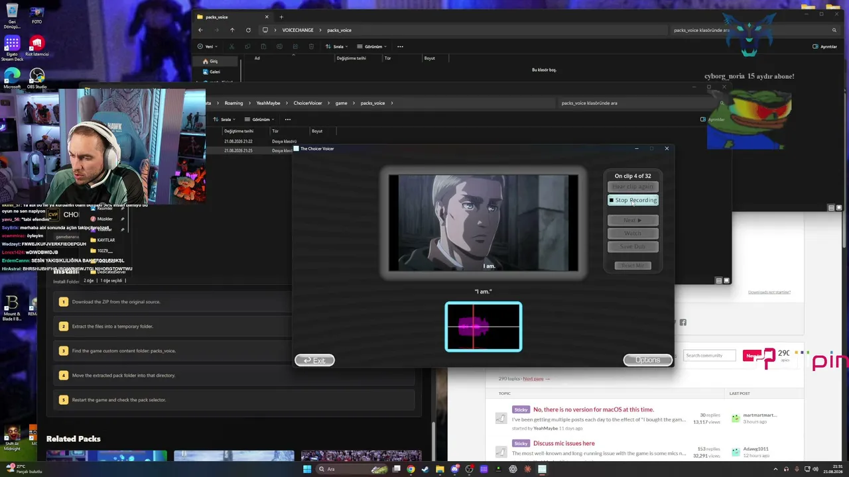This screenshot has width=849, height=477.
Task: Open the taskbar clock and date
Action: [x=832, y=469]
